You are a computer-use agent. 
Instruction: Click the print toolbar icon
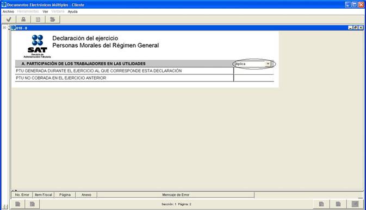(23, 20)
